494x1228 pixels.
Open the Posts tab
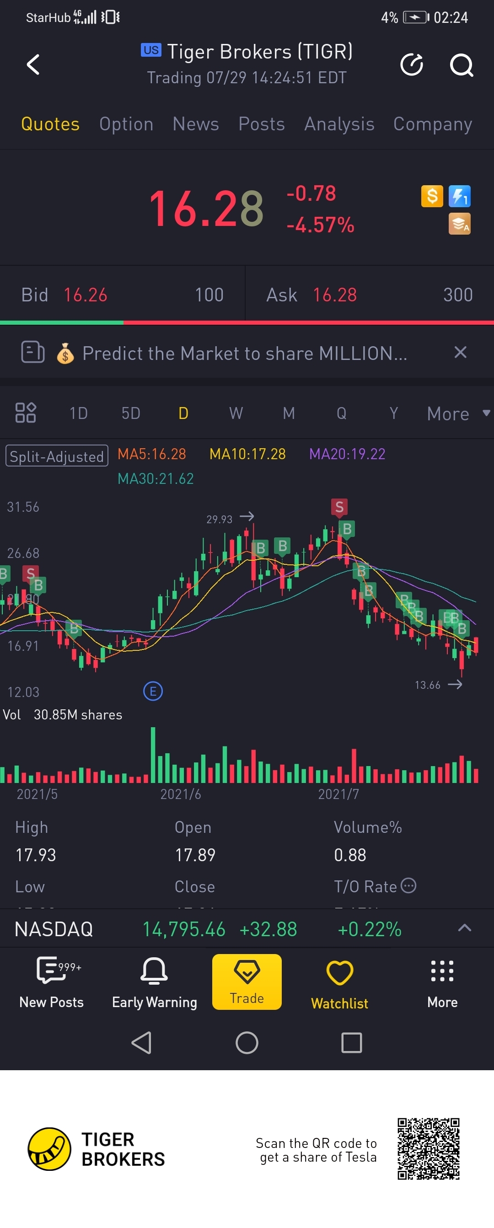(x=262, y=124)
